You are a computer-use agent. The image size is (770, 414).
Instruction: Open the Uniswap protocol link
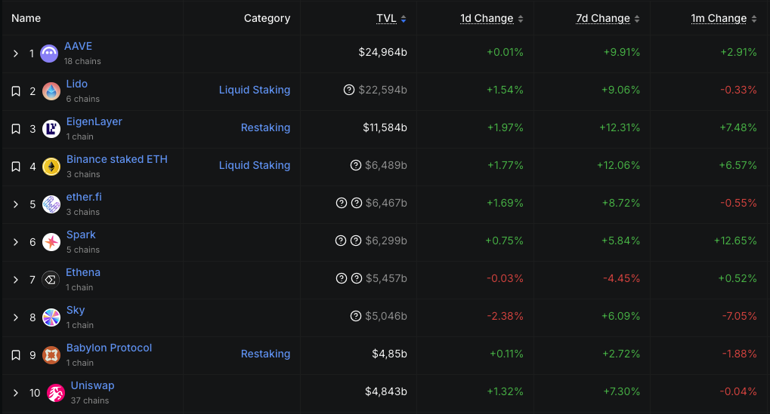(x=92, y=385)
